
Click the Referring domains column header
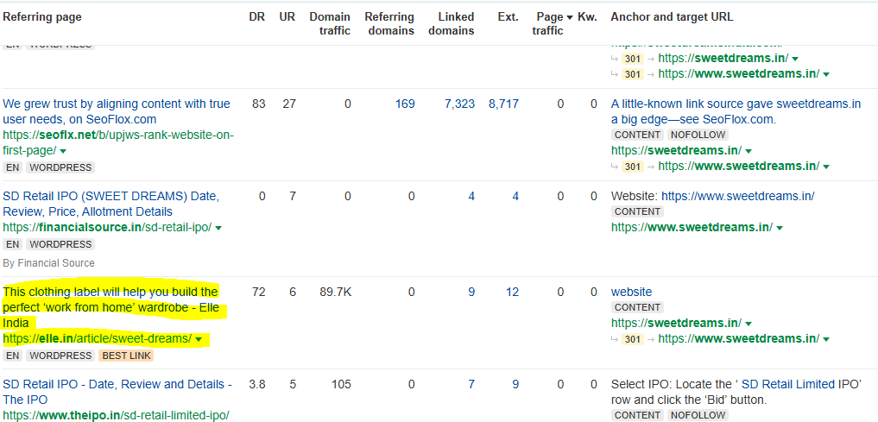click(x=389, y=24)
